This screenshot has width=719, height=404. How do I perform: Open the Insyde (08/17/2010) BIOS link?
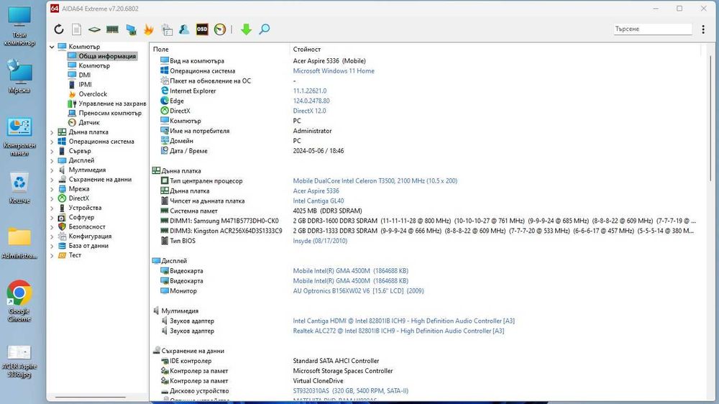320,241
